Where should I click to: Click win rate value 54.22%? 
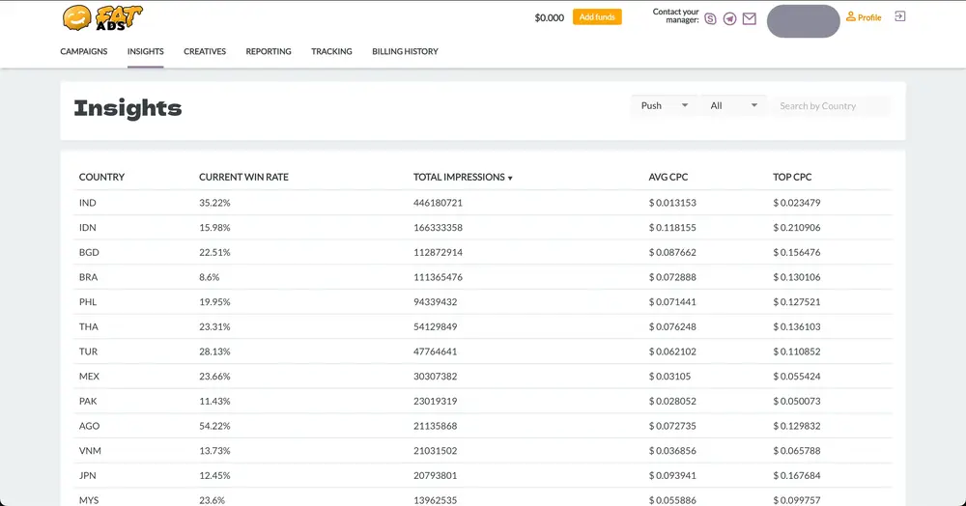click(214, 426)
